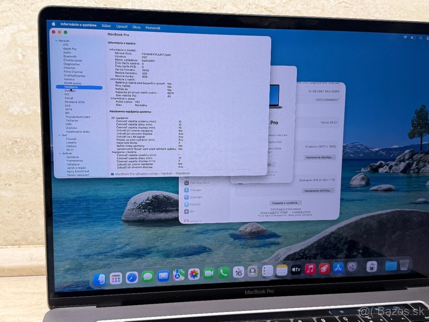The width and height of the screenshot is (429, 322).
Task: Select Apple Pay in sidebar
Action: (70, 49)
